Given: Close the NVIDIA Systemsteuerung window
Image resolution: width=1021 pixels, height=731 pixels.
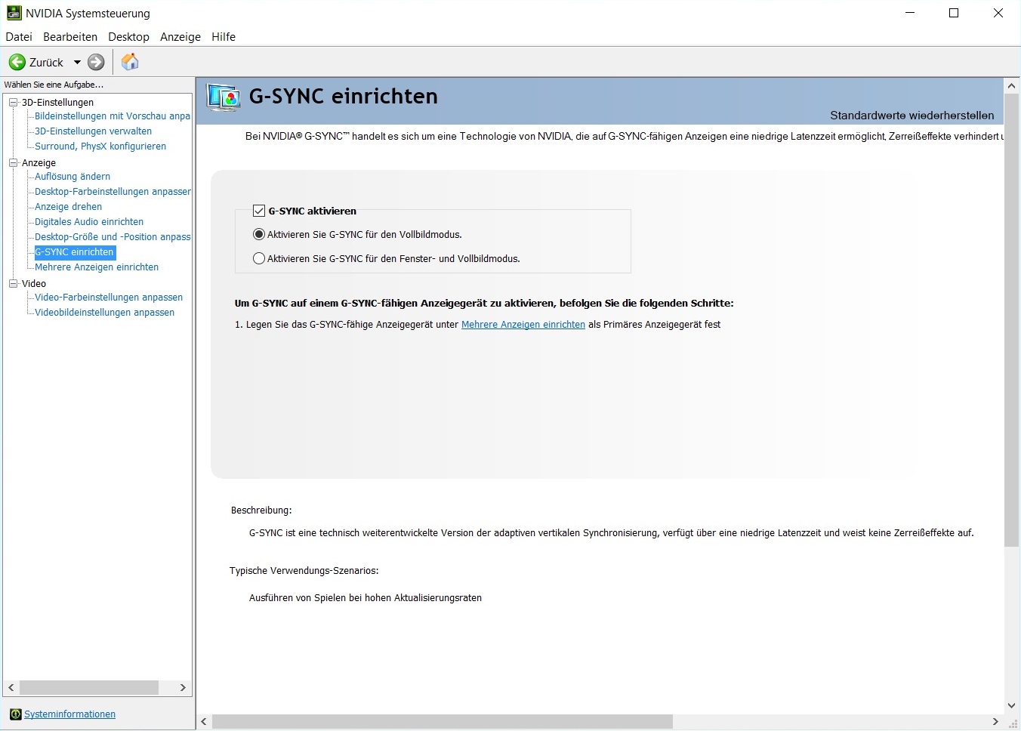Looking at the screenshot, I should (x=998, y=13).
